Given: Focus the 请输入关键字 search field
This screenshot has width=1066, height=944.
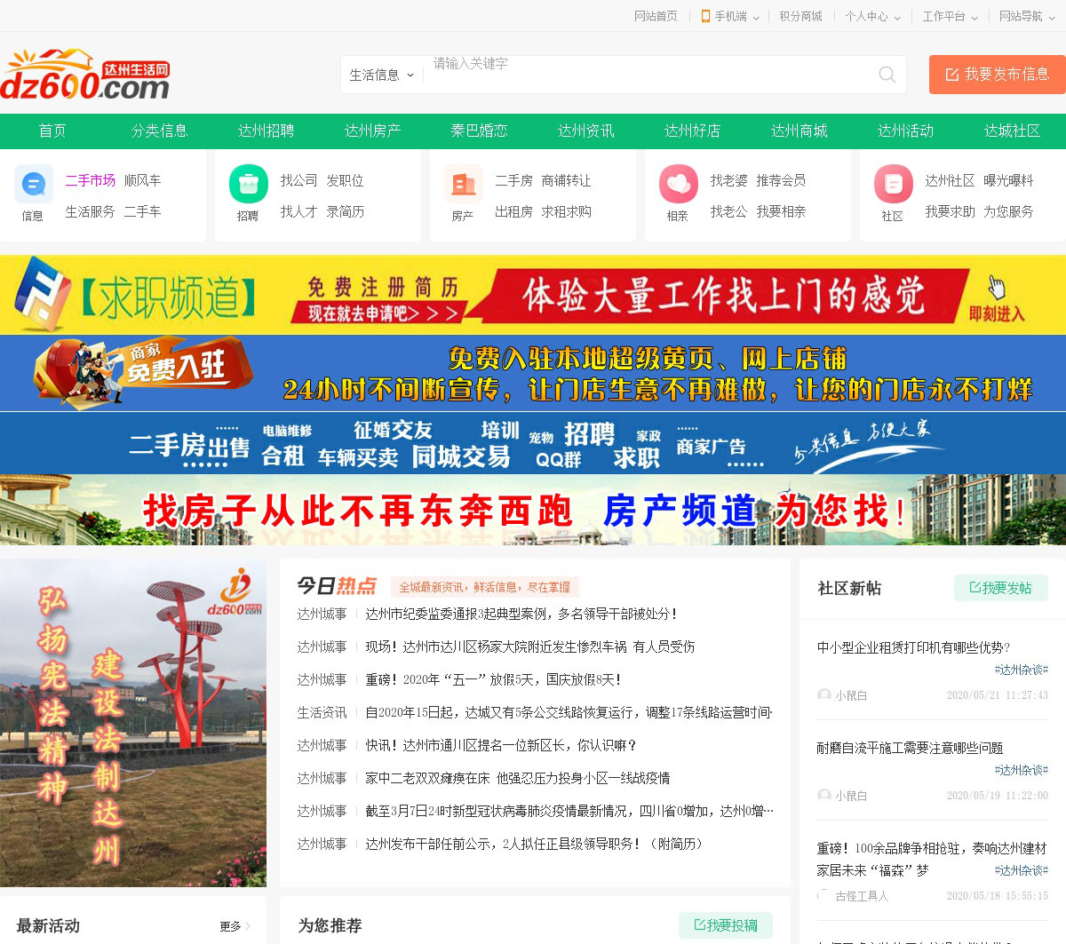Looking at the screenshot, I should coord(648,75).
